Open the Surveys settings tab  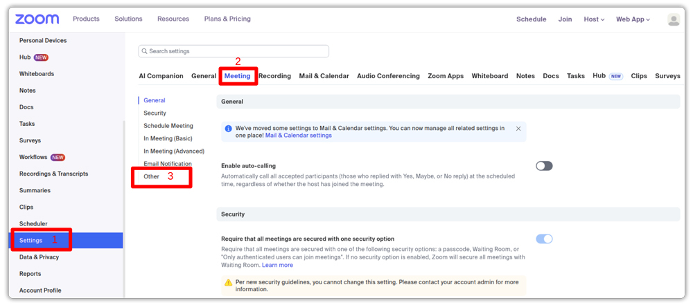click(x=667, y=76)
